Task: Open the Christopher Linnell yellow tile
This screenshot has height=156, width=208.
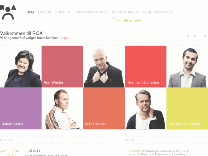Action: click(187, 108)
